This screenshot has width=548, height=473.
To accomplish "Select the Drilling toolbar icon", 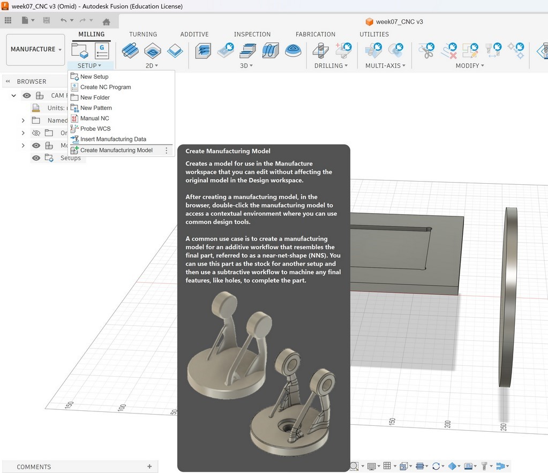I will coord(320,51).
